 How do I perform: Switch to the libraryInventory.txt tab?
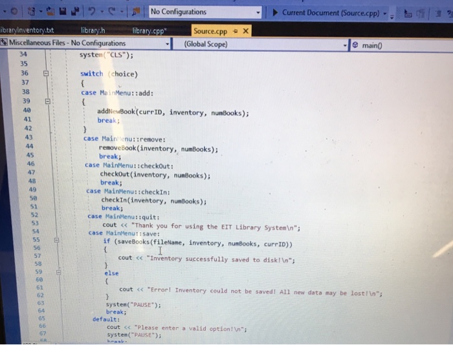point(27,30)
